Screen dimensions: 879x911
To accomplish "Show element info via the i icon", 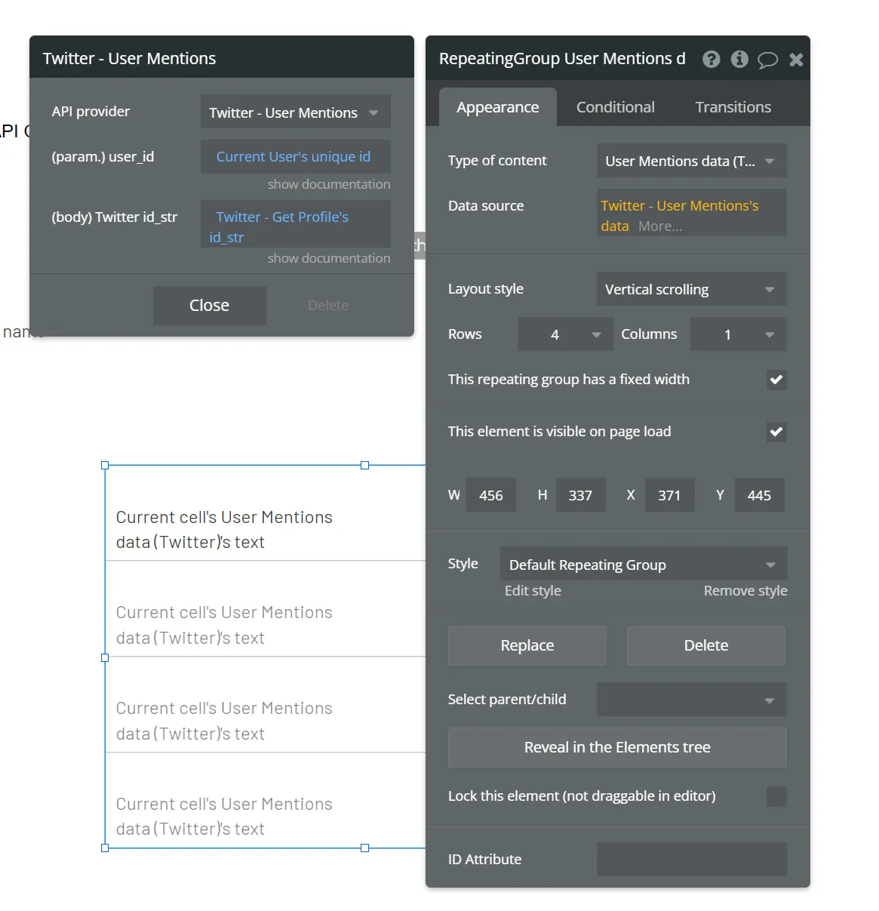I will 739,60.
